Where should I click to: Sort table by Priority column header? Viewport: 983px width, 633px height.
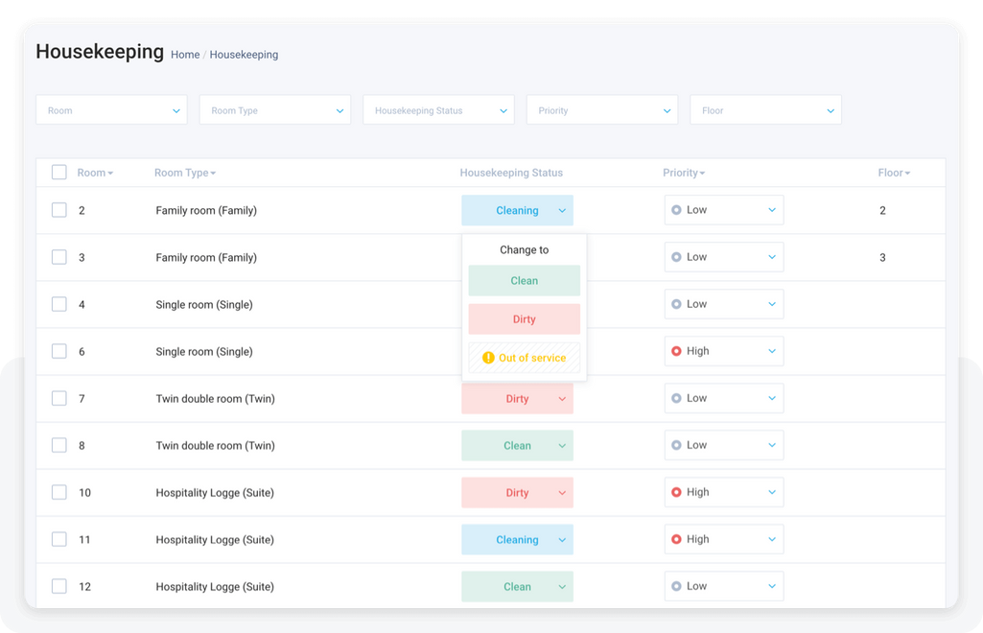[684, 173]
